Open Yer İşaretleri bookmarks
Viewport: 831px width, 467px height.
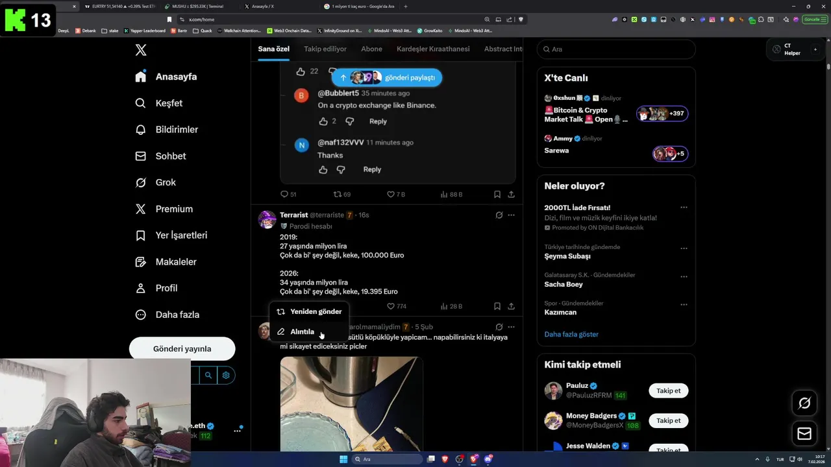(171, 235)
